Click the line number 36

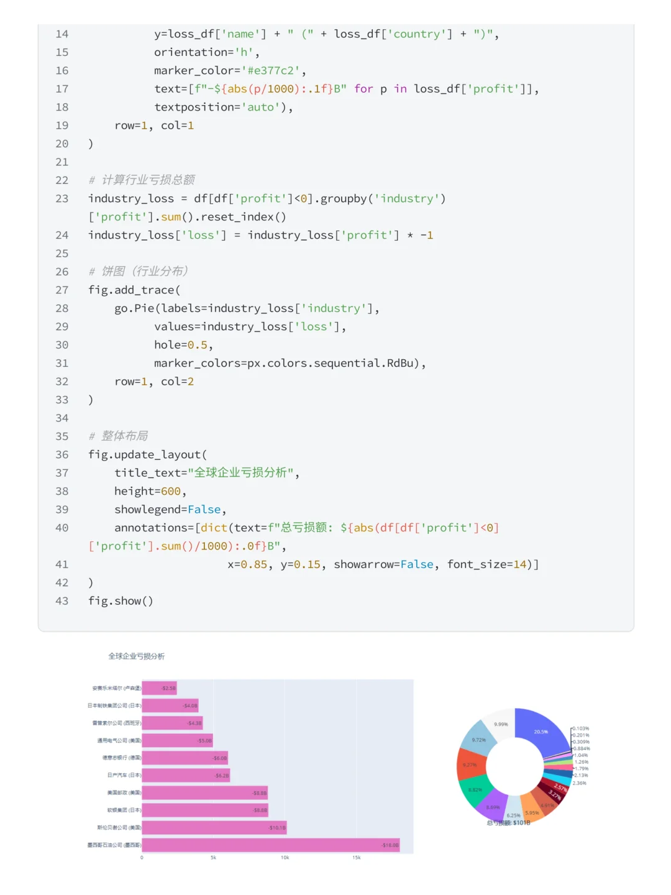pos(62,455)
